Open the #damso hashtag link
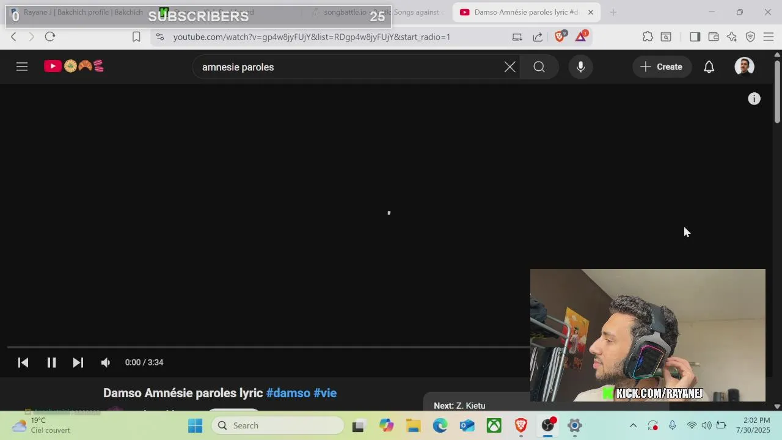The height and width of the screenshot is (440, 782). point(288,393)
